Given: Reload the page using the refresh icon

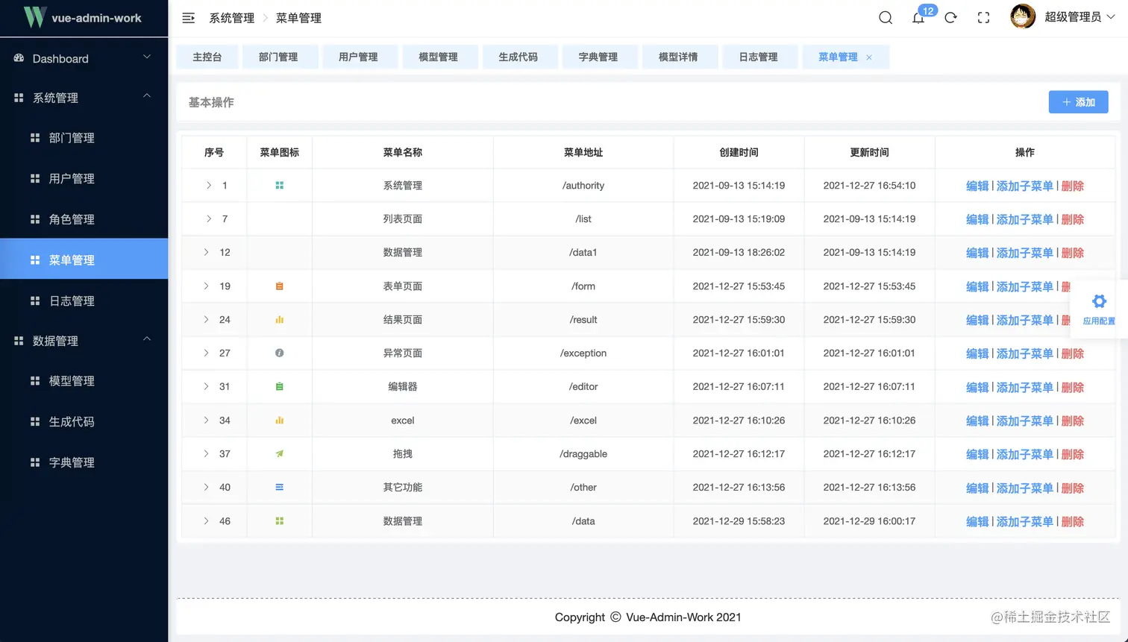Looking at the screenshot, I should click(950, 17).
